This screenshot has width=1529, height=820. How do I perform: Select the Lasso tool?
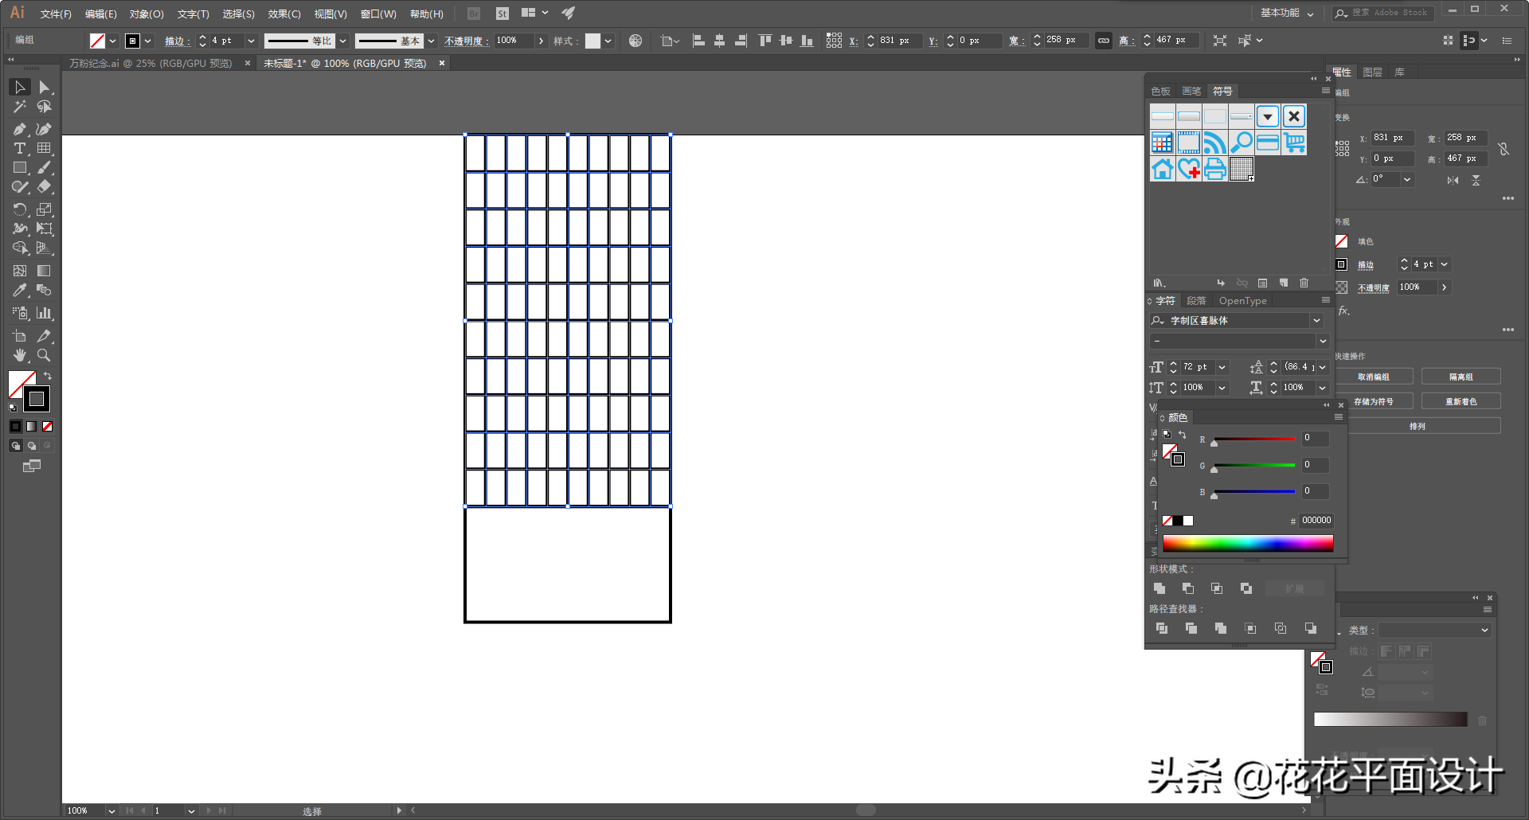pos(45,107)
